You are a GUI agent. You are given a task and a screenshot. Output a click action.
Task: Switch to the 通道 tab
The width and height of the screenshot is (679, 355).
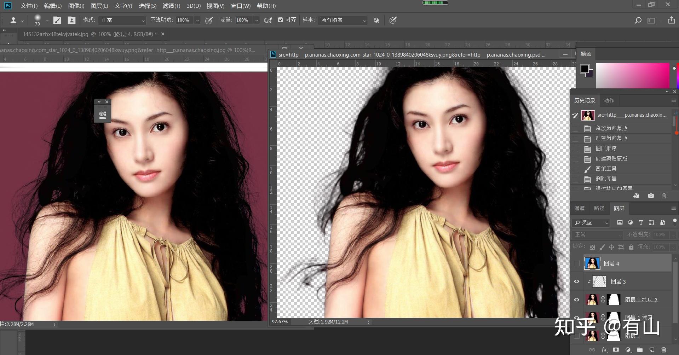[579, 208]
